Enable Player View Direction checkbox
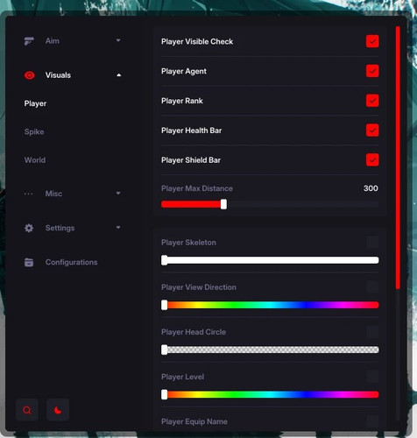This screenshot has height=438, width=417. pyautogui.click(x=372, y=286)
